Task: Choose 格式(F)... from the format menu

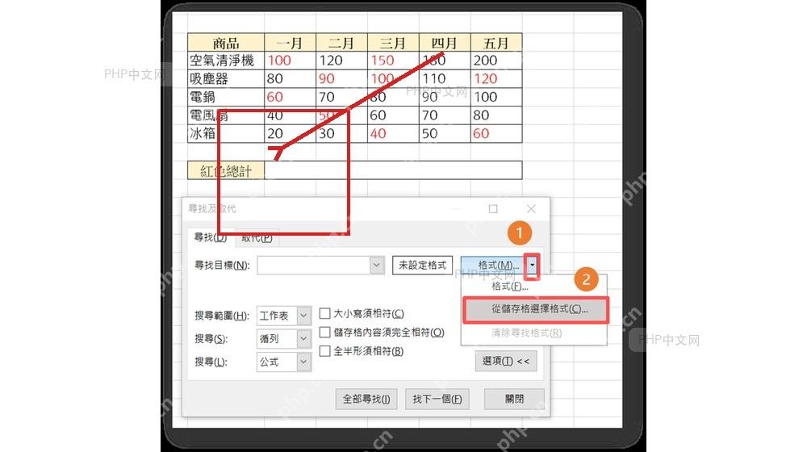Action: click(x=509, y=287)
